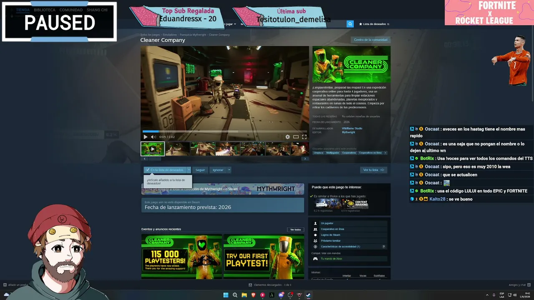Open the ESP LAA language switcher
The width and height of the screenshot is (534, 300).
click(502, 295)
